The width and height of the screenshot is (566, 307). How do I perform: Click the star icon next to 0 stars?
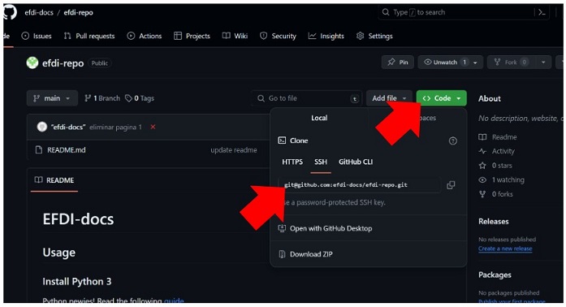click(x=482, y=166)
